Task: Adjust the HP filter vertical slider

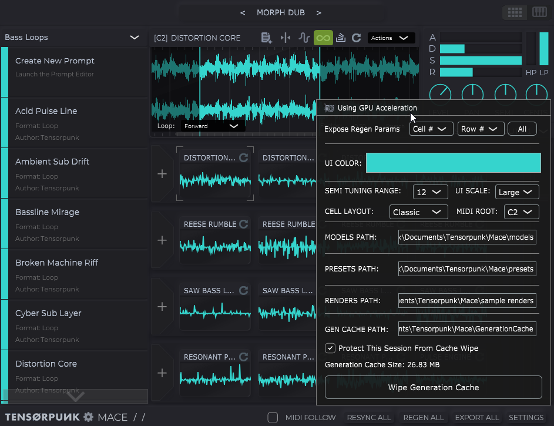Action: [x=531, y=49]
